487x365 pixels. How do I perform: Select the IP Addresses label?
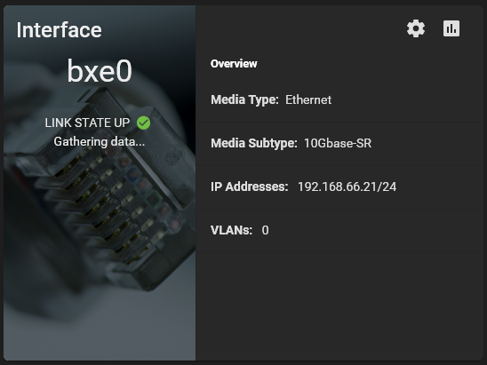[250, 186]
